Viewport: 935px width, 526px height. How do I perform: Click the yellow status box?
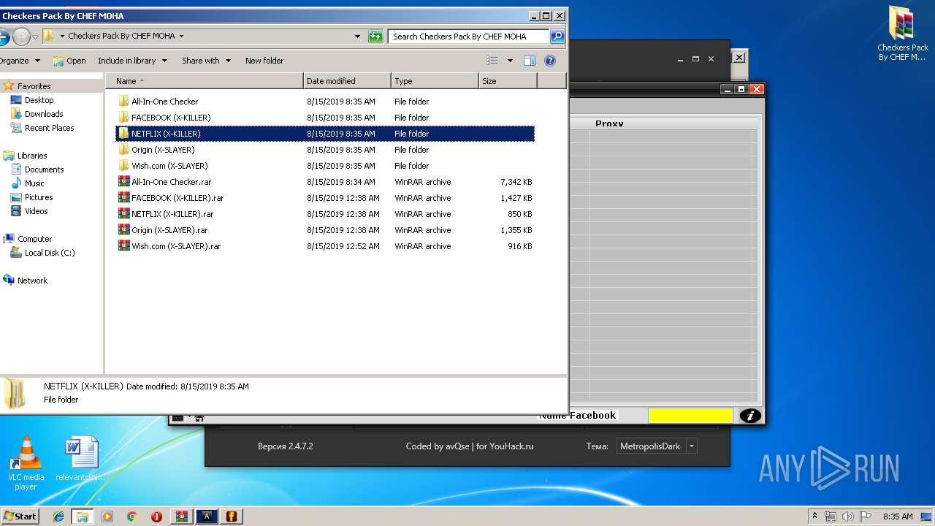(x=690, y=416)
